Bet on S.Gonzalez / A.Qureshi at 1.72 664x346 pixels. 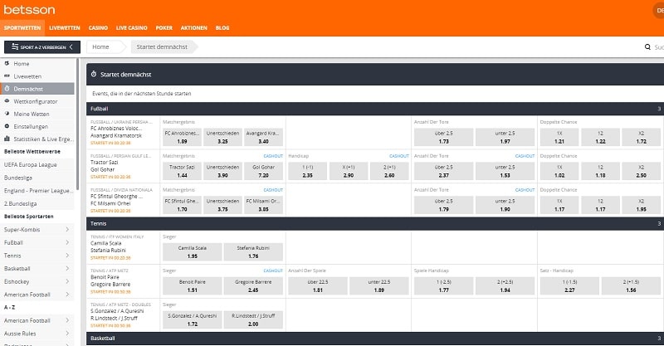pos(193,319)
